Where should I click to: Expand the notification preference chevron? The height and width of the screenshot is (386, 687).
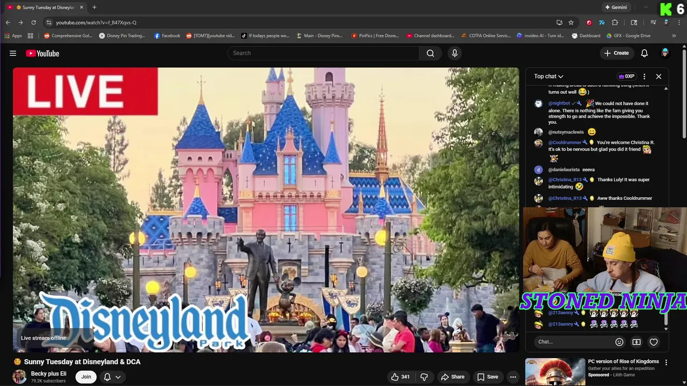click(x=118, y=377)
